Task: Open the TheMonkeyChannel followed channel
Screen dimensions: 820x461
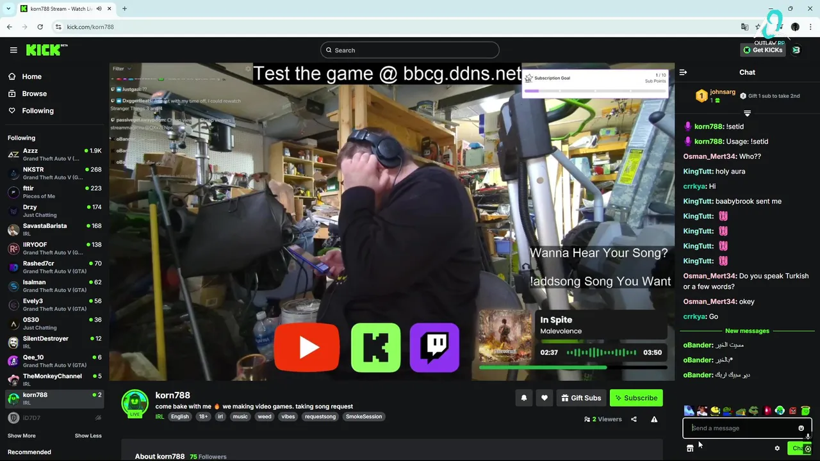Action: point(54,380)
